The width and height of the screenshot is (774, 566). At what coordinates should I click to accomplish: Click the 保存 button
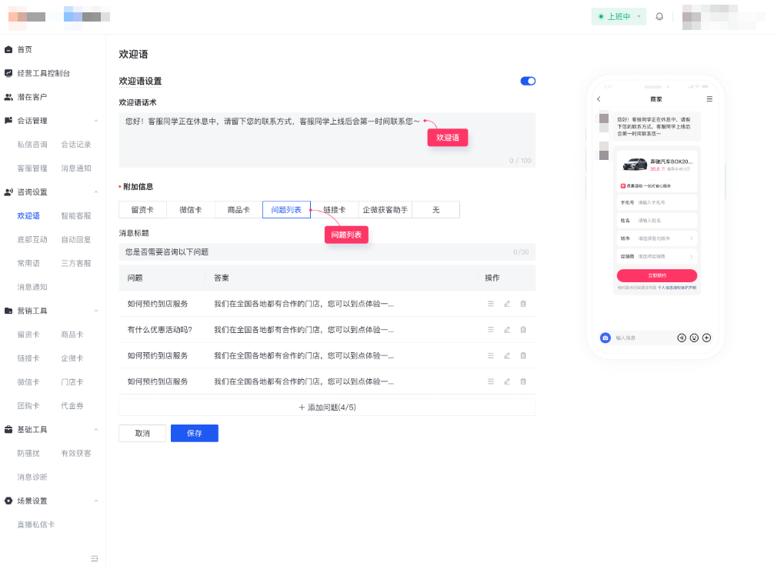194,433
